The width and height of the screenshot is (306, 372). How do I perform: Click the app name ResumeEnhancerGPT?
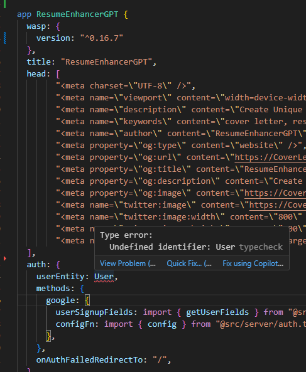77,14
